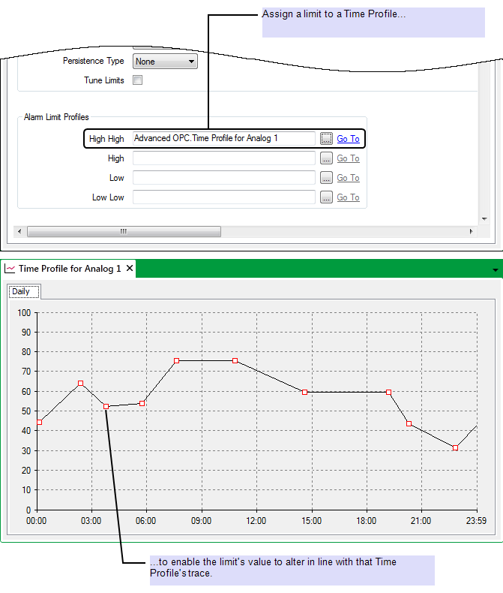
Task: Click browse button for Low Low profile
Action: pos(326,197)
